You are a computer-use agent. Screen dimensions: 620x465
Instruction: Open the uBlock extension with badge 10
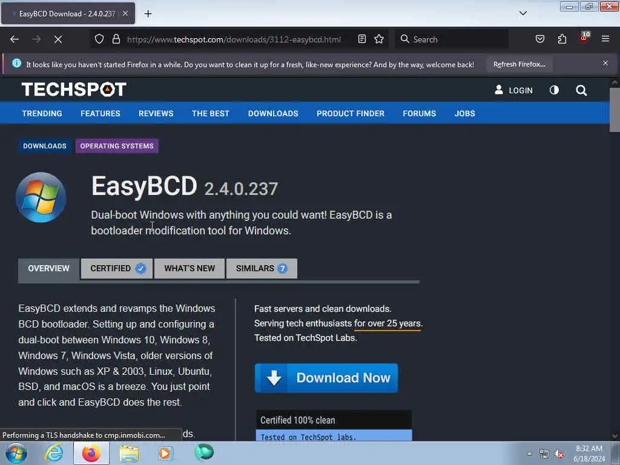coord(584,38)
